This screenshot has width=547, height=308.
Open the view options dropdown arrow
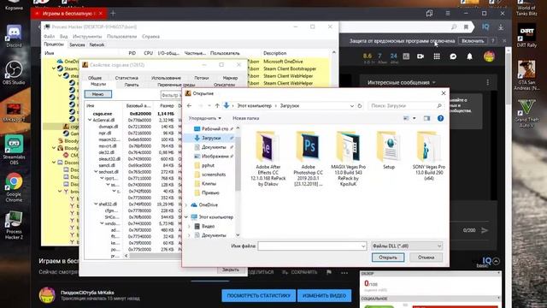414,118
